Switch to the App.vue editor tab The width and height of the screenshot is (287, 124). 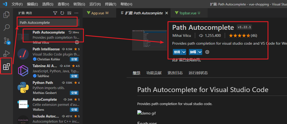tap(99, 13)
